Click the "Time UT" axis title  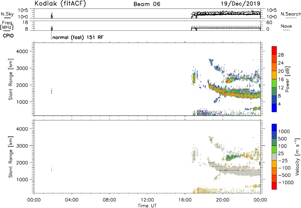(147, 206)
